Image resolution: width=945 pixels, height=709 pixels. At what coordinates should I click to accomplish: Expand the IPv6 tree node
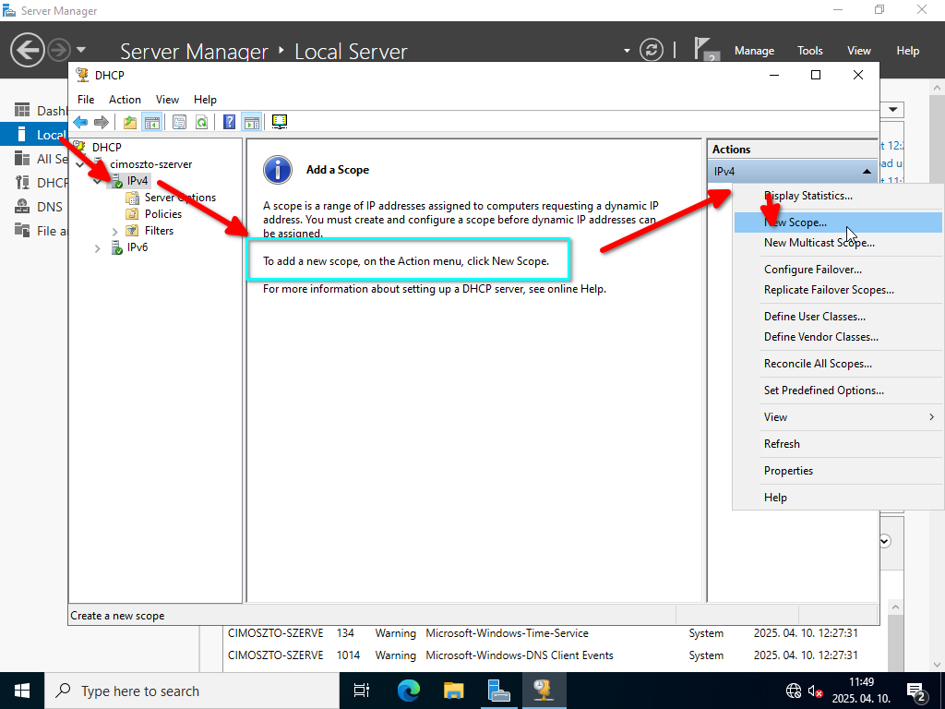(x=98, y=247)
